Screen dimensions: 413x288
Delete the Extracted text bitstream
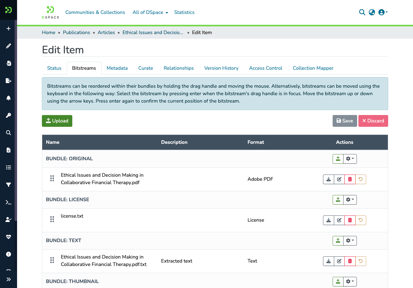click(x=350, y=261)
